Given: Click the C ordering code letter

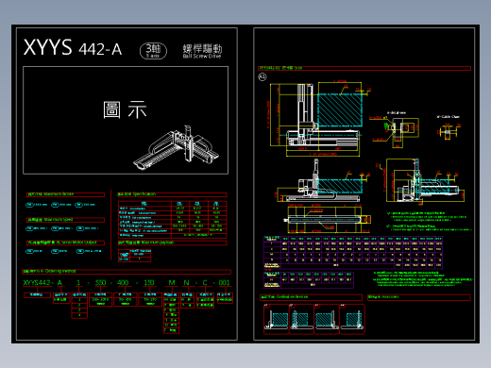Looking at the screenshot, I should (x=205, y=283).
